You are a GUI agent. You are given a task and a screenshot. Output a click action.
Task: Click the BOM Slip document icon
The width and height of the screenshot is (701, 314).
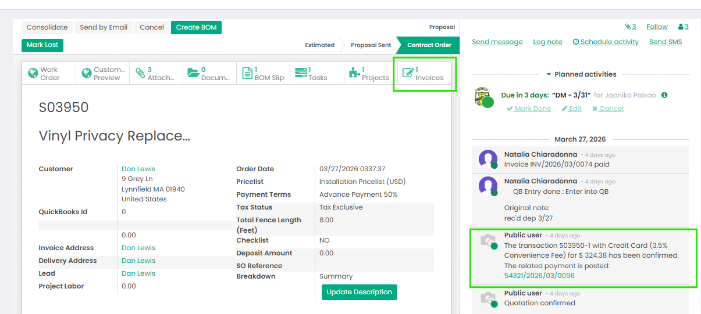click(x=247, y=73)
